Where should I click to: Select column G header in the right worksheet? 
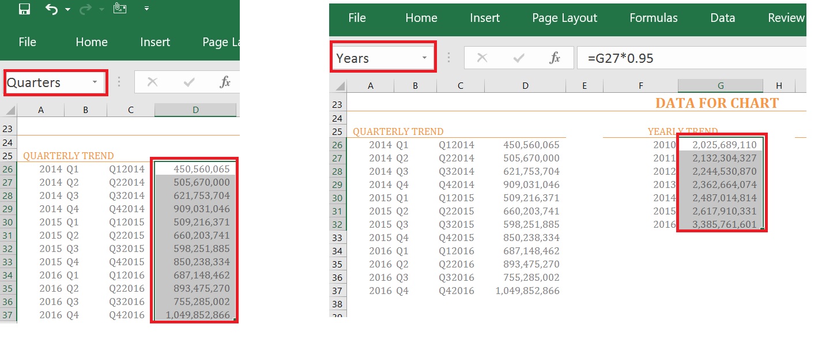click(721, 85)
